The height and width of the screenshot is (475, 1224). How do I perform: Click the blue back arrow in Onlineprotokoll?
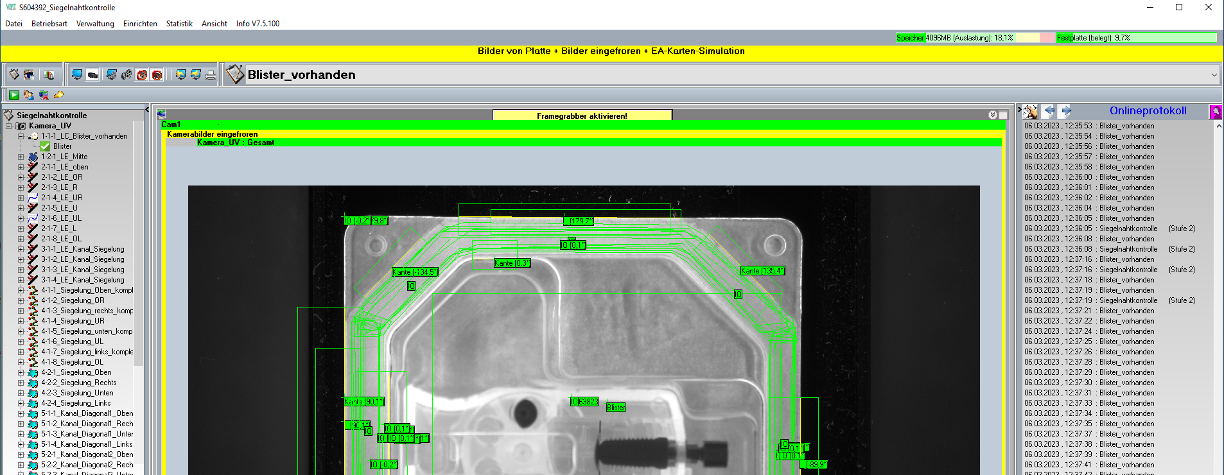coord(1049,111)
